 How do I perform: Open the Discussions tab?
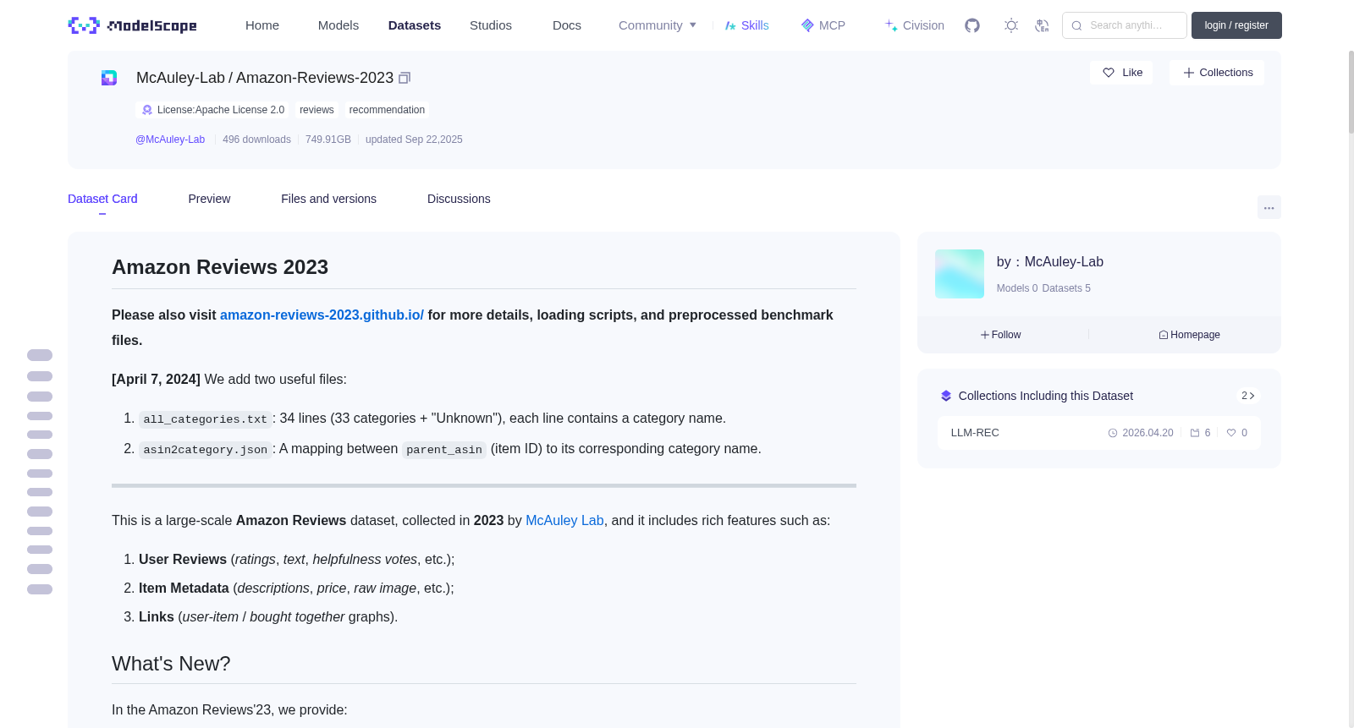click(459, 199)
